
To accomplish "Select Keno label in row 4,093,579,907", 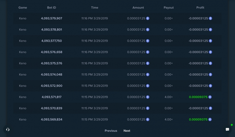I will tap(23, 18).
